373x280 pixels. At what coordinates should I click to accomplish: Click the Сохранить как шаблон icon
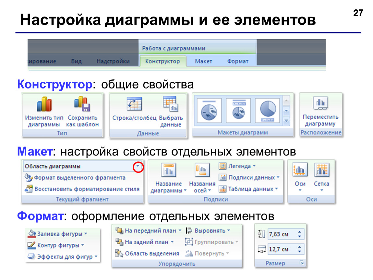[x=82, y=104]
